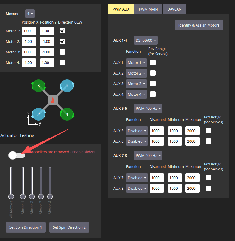The width and height of the screenshot is (235, 241).
Task: Edit AUX 8 Maximum value field
Action: [193, 188]
